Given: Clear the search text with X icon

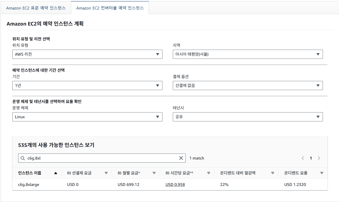Looking at the screenshot, I should click(x=181, y=158).
